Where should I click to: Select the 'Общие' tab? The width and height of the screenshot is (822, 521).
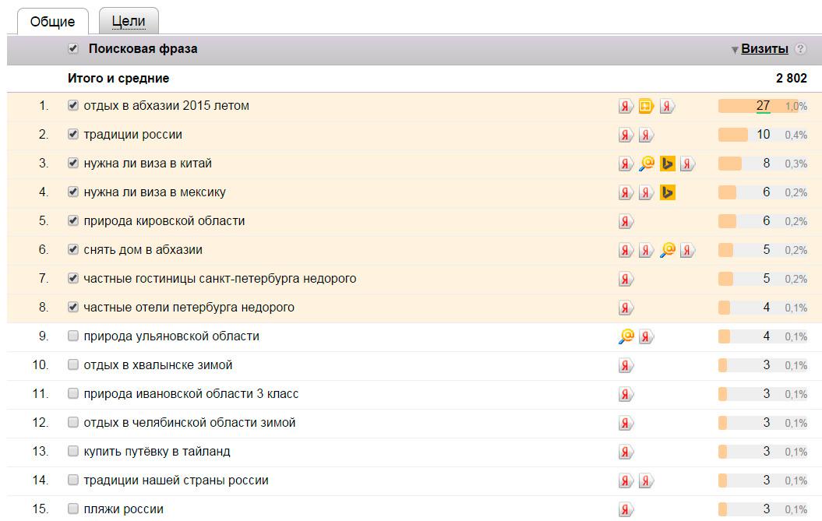point(52,21)
